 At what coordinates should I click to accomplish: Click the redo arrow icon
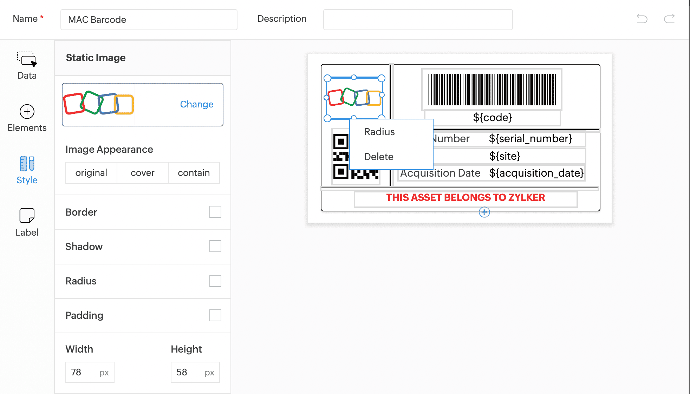669,19
